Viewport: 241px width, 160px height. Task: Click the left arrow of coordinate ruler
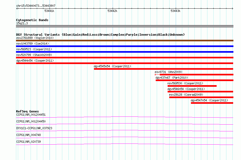pos(17,9)
